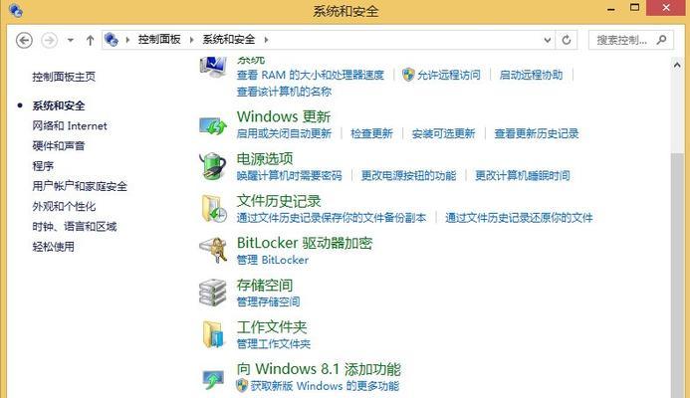Open 程序 category in sidebar
690x398 pixels.
coord(43,166)
